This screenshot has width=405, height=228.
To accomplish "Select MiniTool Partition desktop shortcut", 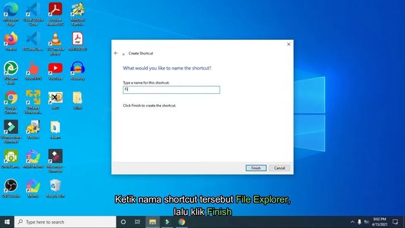I will pos(77,14).
